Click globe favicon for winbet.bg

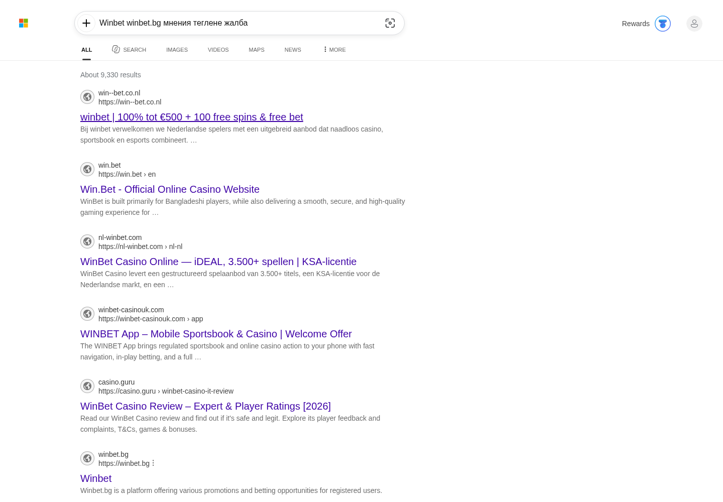tap(87, 458)
